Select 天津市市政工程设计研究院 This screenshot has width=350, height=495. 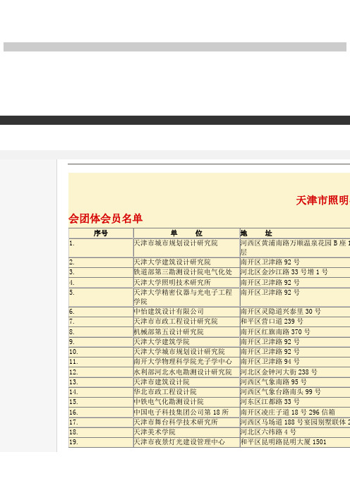coord(176,322)
